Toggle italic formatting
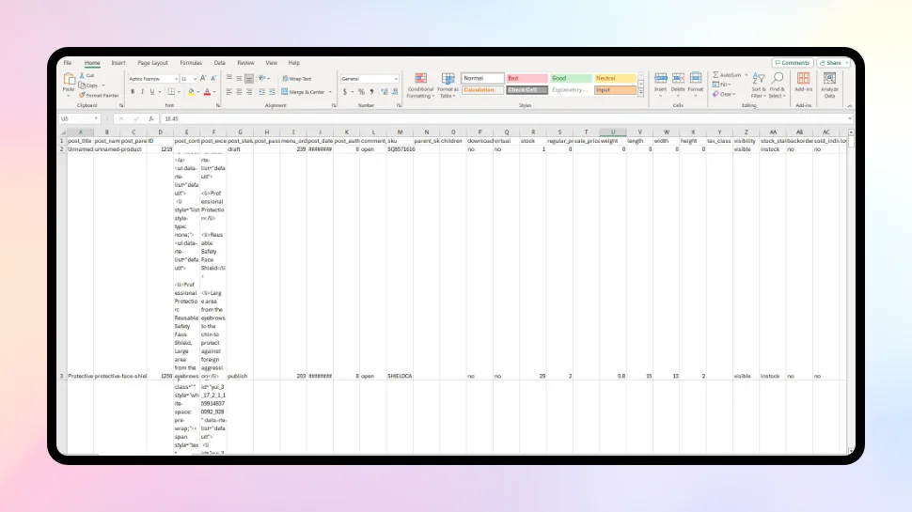This screenshot has height=512, width=912. [143, 92]
